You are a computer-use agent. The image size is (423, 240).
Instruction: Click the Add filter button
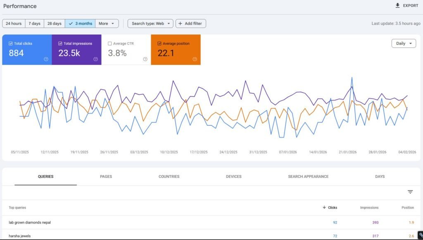pos(191,24)
